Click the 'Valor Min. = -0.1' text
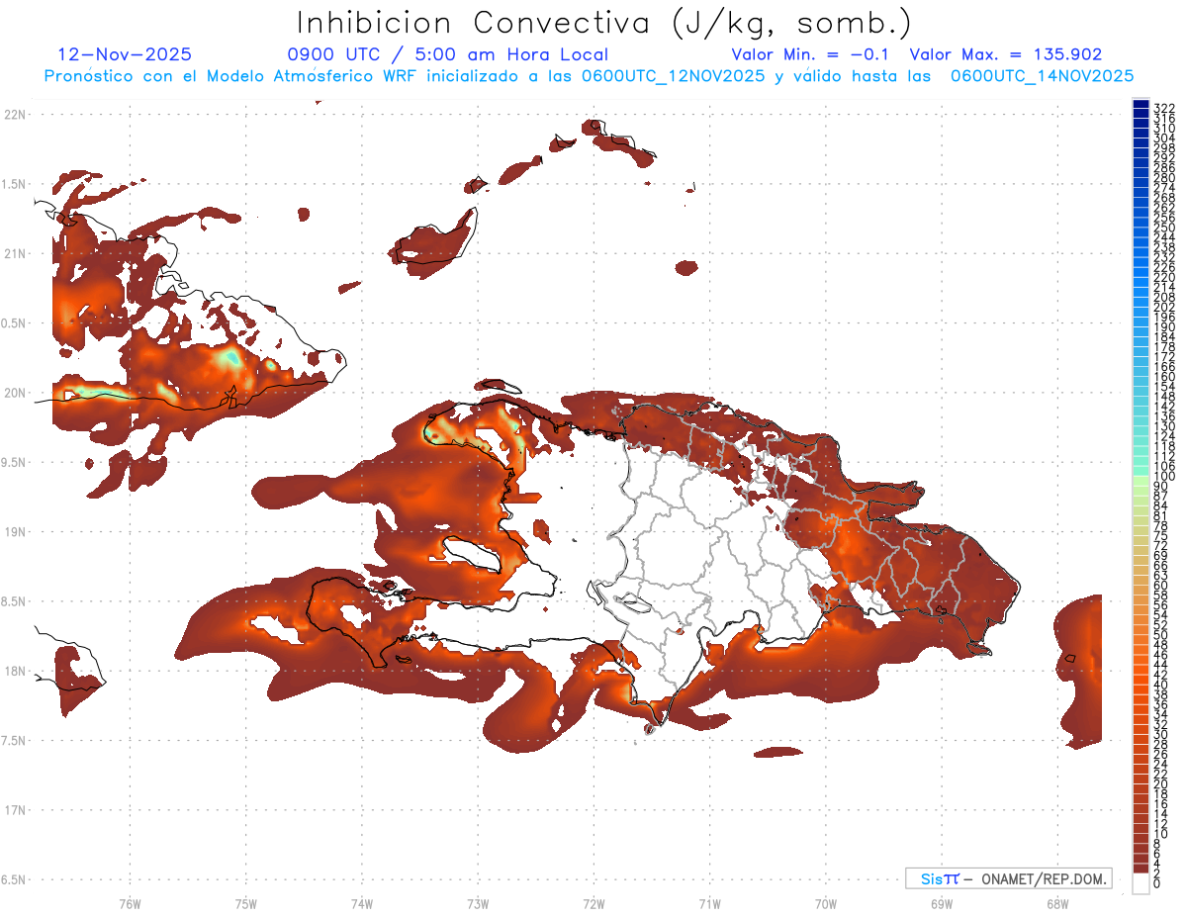 click(811, 54)
